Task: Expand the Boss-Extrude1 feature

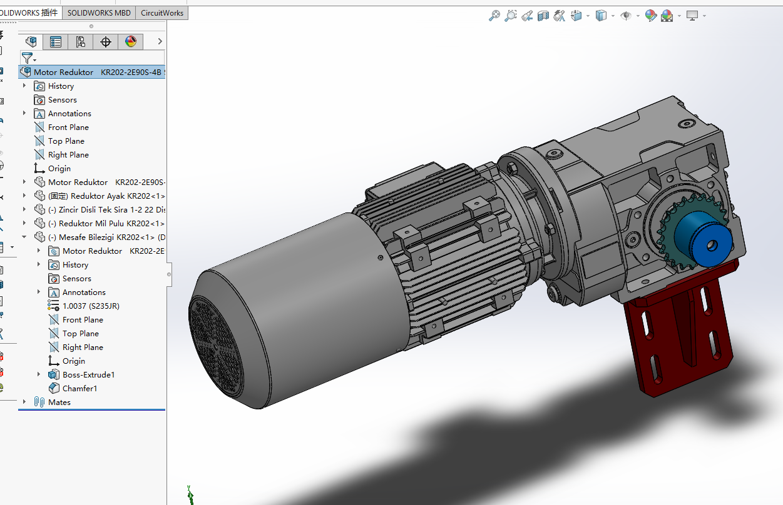Action: click(39, 374)
